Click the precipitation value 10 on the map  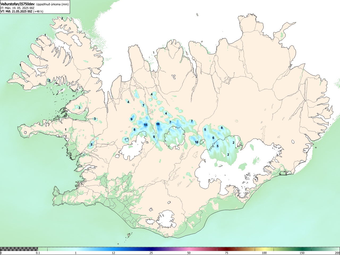click(197, 142)
